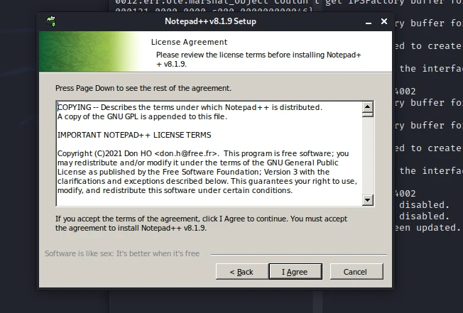The height and width of the screenshot is (313, 463).
Task: Click the 'Software is like sex' branding text
Action: [x=122, y=253]
